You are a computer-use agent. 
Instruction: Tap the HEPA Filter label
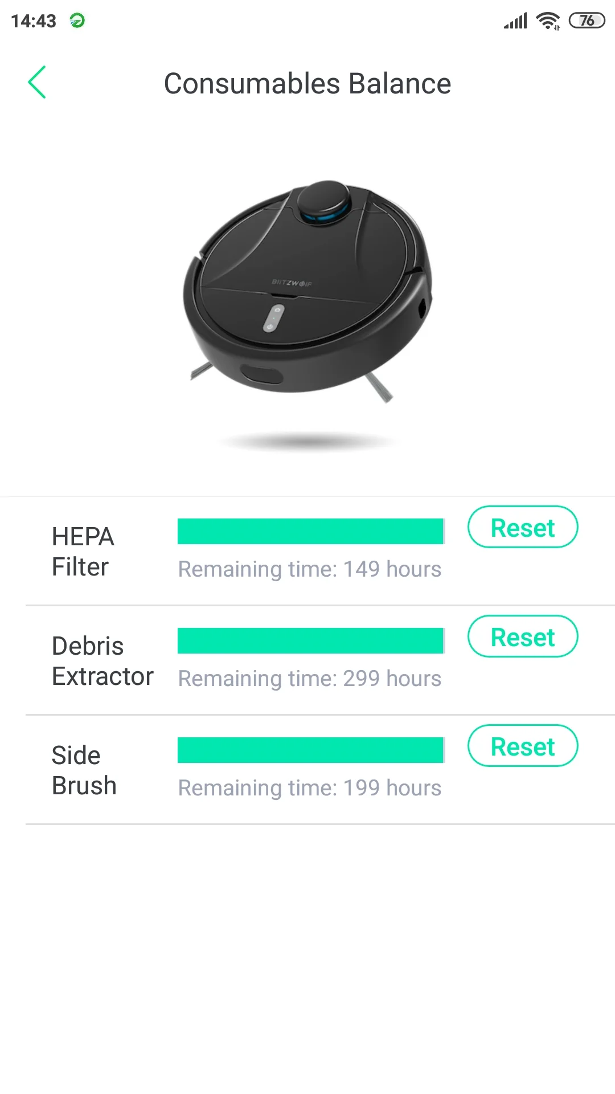(83, 552)
